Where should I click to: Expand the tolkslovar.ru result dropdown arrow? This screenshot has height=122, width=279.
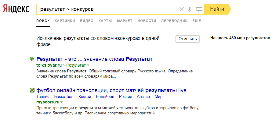point(88,65)
